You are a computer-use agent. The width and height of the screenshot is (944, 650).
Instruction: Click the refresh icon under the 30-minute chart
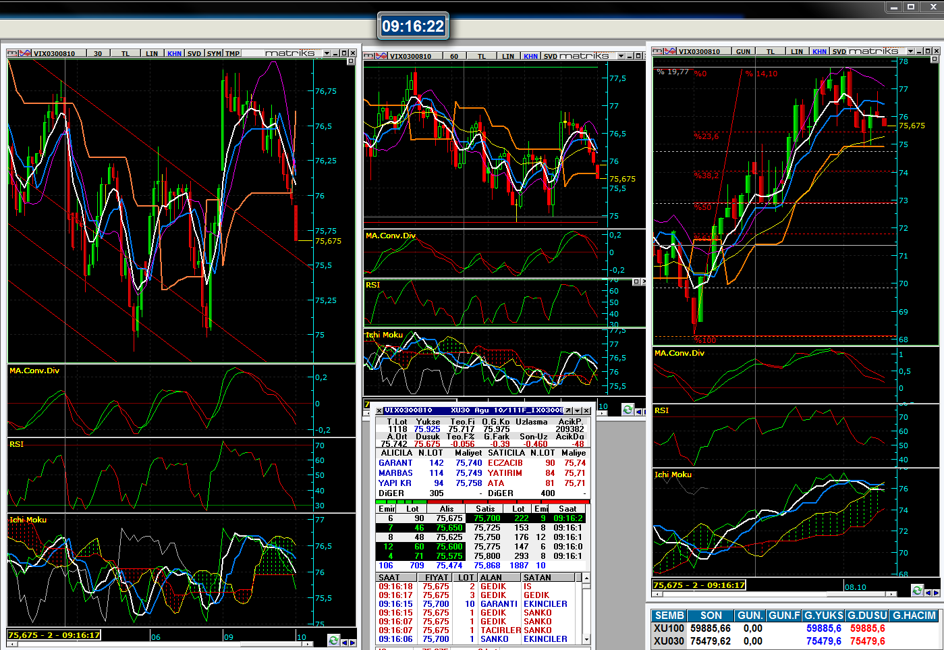pyautogui.click(x=333, y=640)
